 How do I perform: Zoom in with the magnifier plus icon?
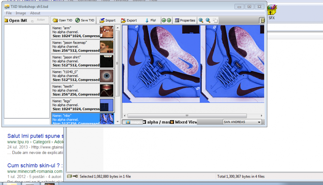click(x=201, y=20)
